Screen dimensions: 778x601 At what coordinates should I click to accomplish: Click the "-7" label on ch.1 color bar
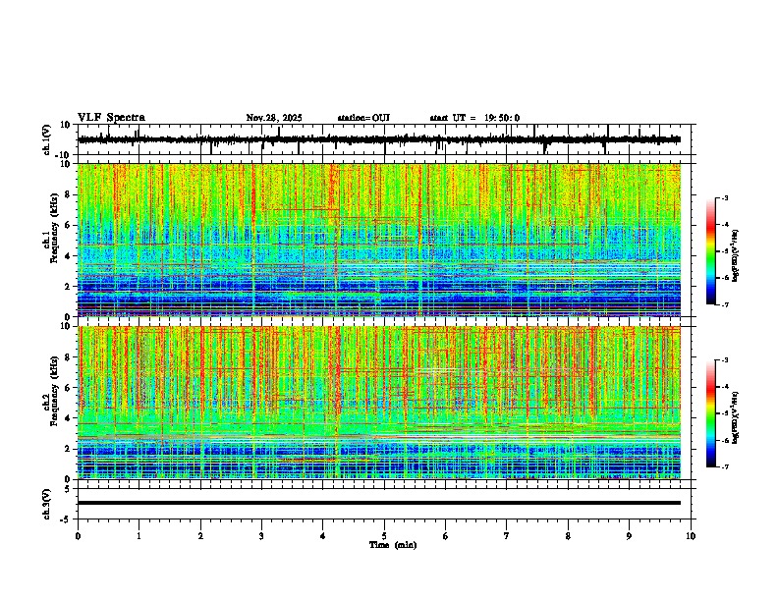[x=725, y=304]
